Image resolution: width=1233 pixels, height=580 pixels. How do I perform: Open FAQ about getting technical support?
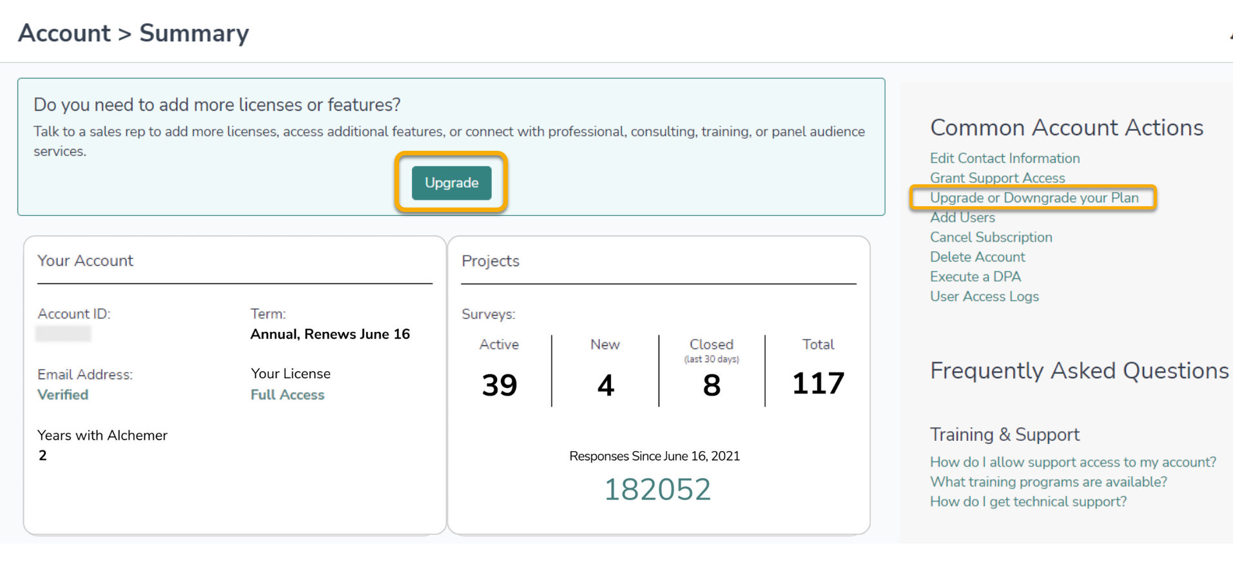pos(1028,502)
